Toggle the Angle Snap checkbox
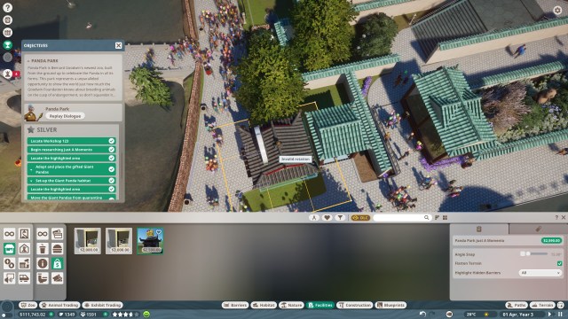Screen dimensions: 568x319 523,254
